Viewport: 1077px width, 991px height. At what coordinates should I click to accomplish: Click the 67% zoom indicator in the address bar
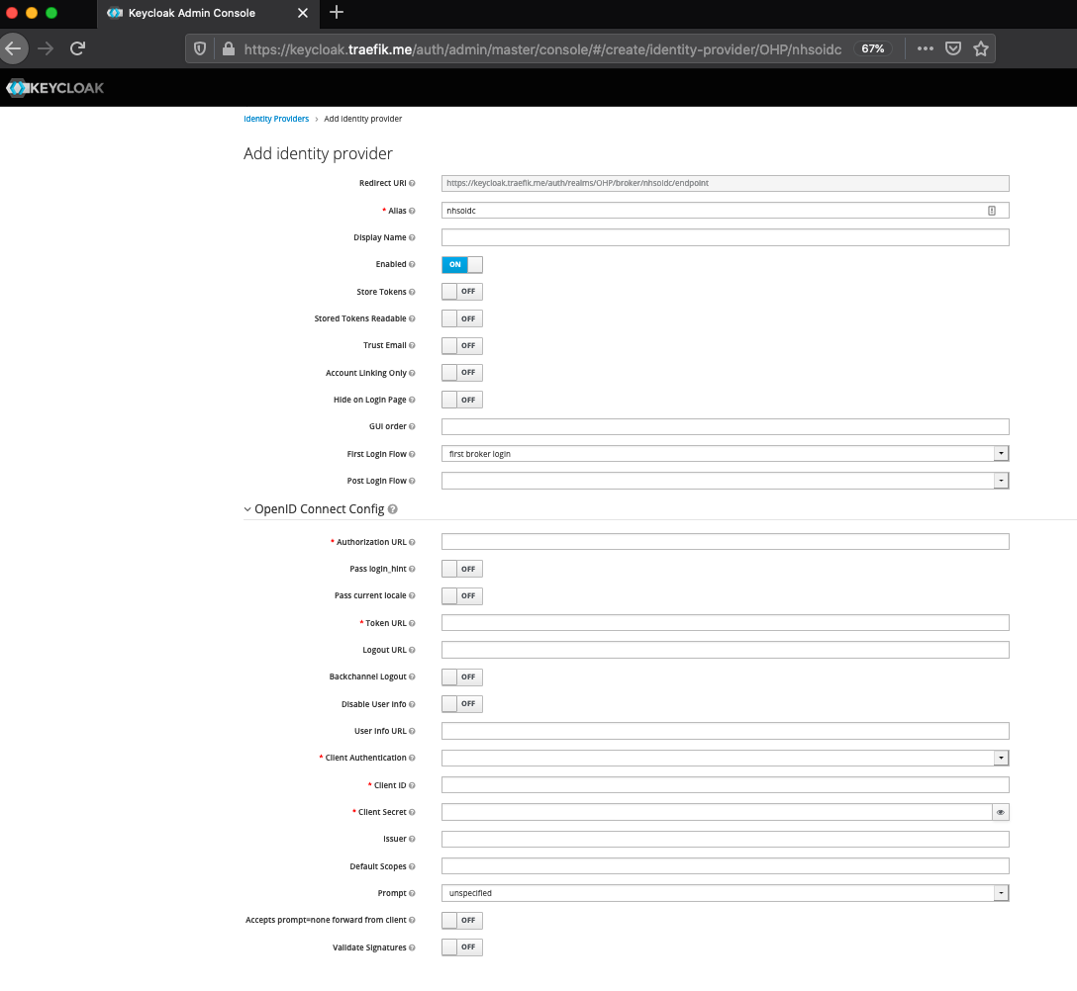(872, 47)
